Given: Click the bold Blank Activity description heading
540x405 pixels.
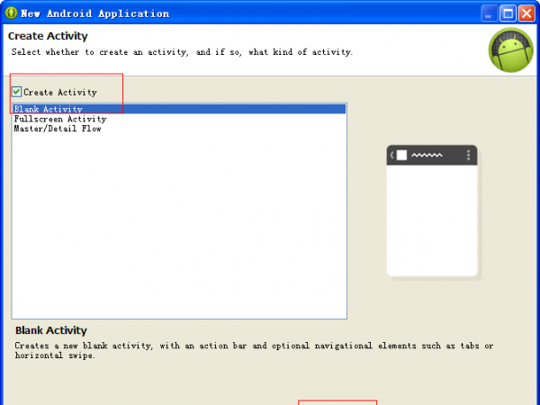Looking at the screenshot, I should (51, 330).
